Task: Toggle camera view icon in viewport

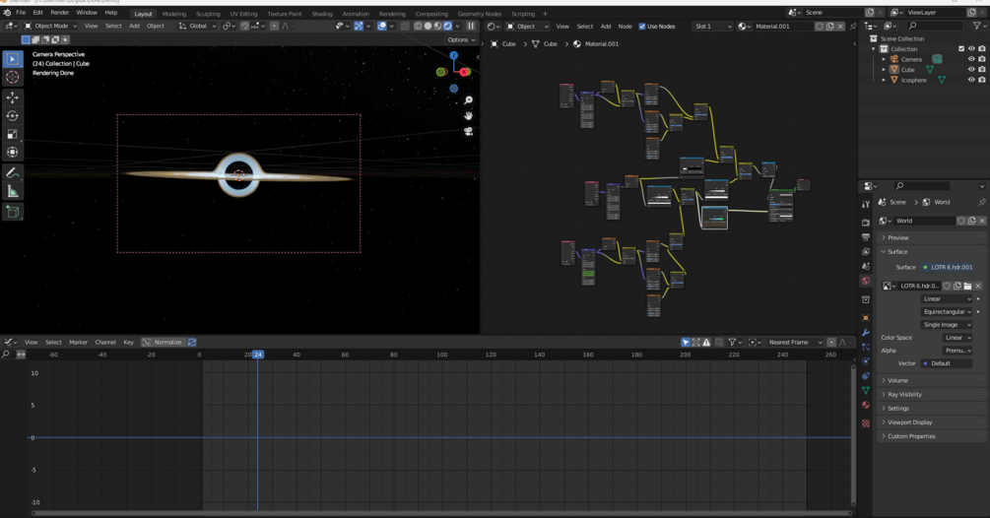Action: (x=468, y=131)
